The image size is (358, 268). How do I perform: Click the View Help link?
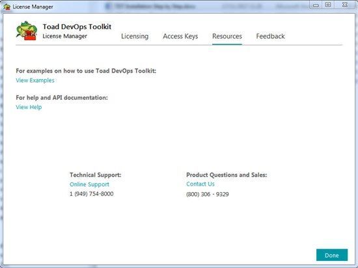[29, 107]
